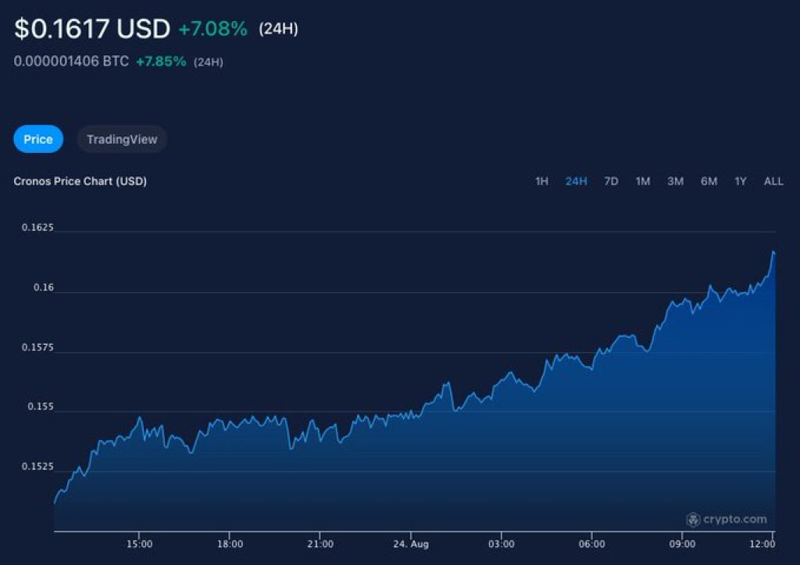This screenshot has width=800, height=565.
Task: Choose the 7D time range
Action: point(611,181)
